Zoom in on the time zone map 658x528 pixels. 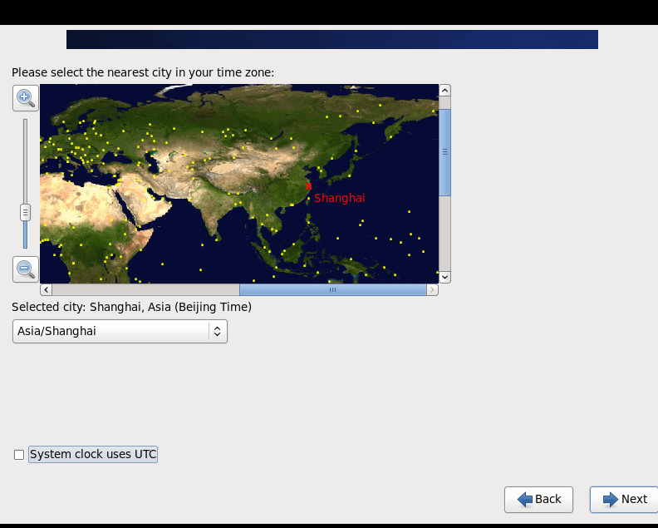click(x=26, y=98)
